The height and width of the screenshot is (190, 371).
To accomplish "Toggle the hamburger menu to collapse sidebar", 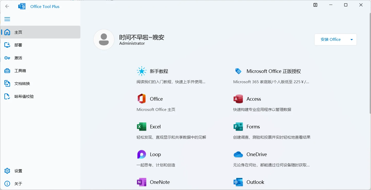I will 7,19.
